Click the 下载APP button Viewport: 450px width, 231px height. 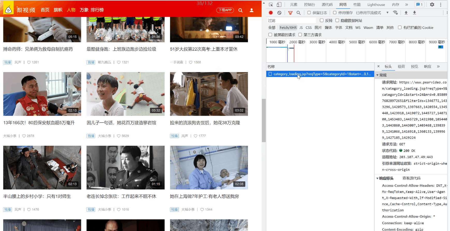(x=225, y=10)
